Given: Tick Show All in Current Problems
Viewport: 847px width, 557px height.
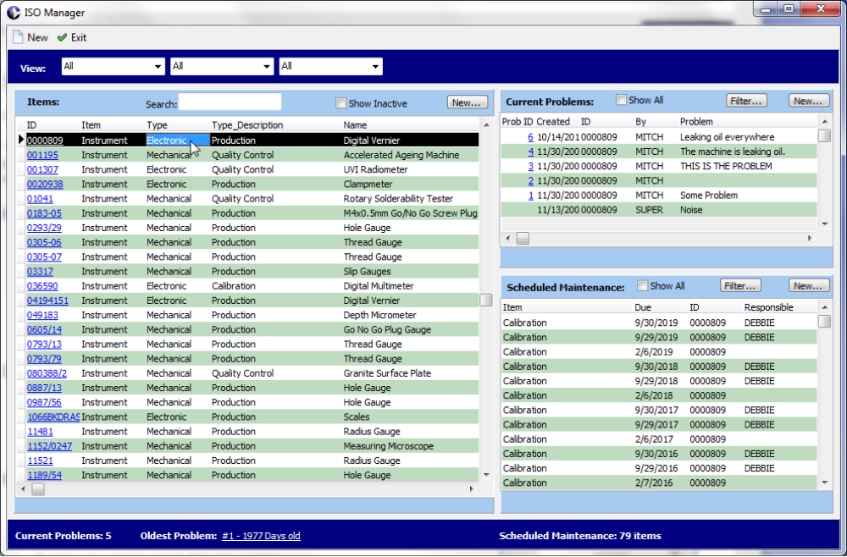Looking at the screenshot, I should pos(621,100).
